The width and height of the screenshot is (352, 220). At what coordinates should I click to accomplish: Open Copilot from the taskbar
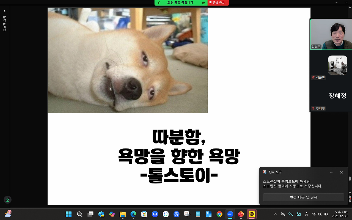point(112,214)
